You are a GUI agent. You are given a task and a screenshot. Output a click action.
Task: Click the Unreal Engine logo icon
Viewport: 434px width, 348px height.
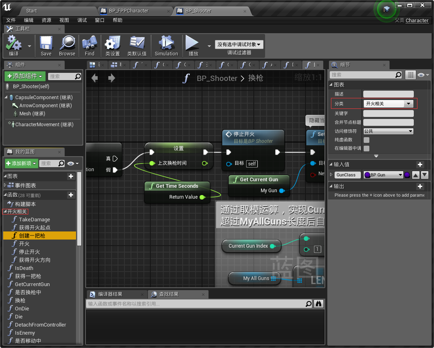(7, 7)
